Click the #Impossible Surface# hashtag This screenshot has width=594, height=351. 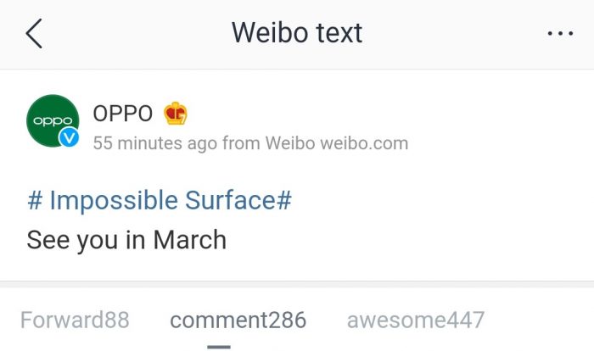tap(160, 200)
